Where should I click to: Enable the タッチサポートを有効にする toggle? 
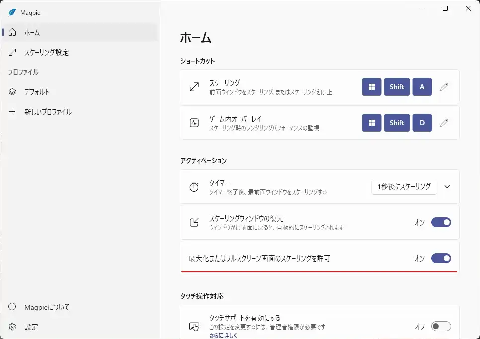pyautogui.click(x=441, y=326)
